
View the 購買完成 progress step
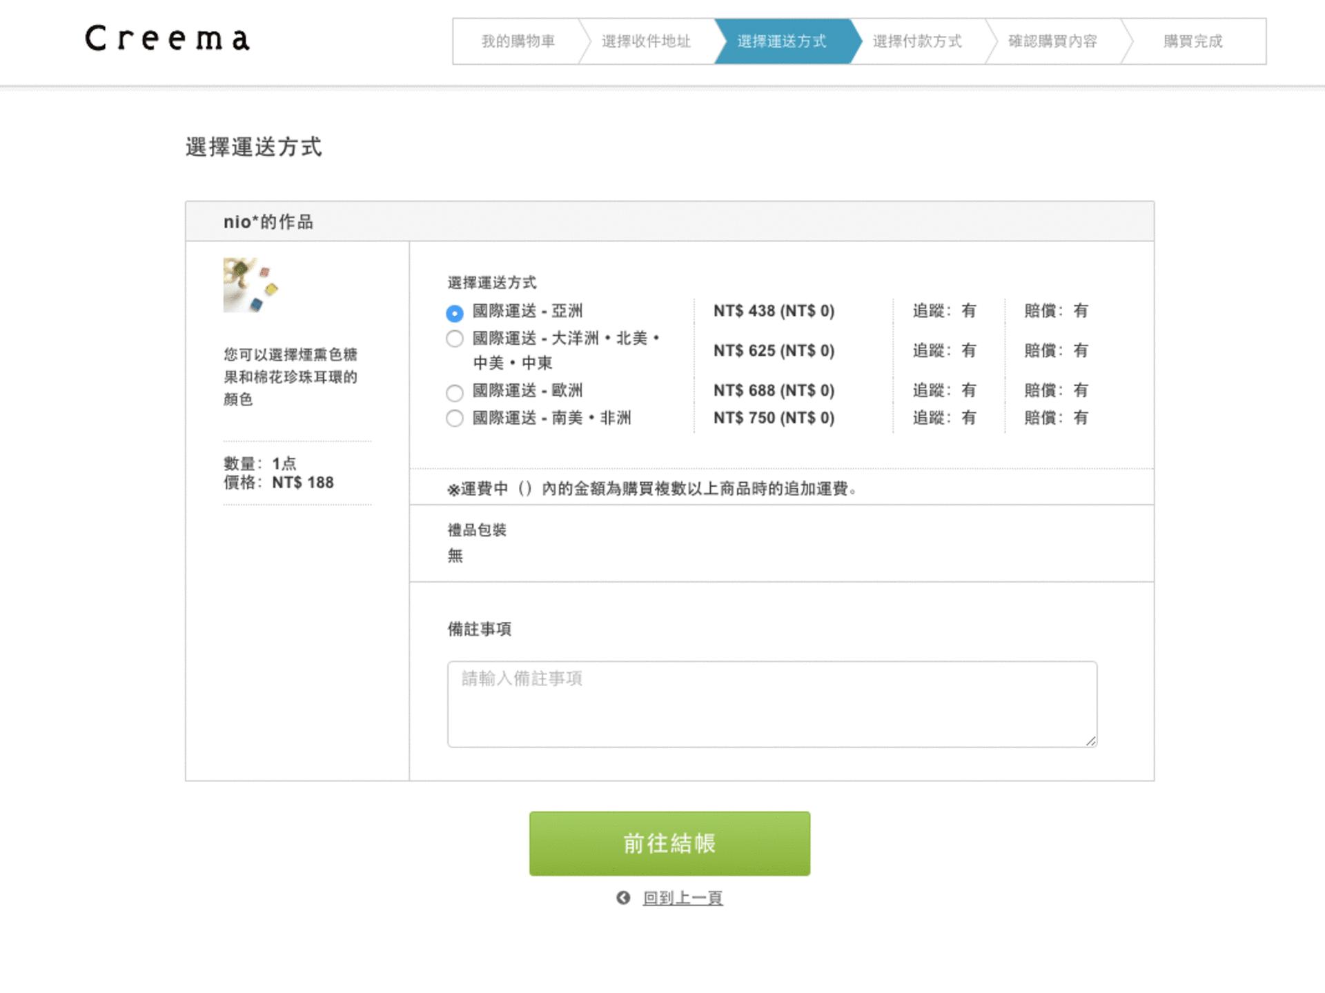tap(1192, 41)
